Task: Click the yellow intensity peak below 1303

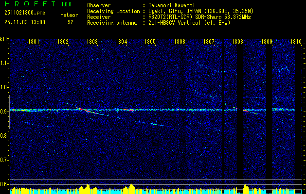Action: [x=88, y=189]
